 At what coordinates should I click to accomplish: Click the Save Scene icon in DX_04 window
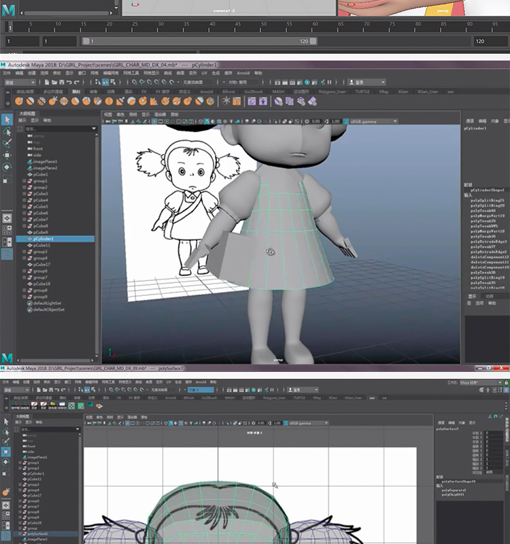62,82
